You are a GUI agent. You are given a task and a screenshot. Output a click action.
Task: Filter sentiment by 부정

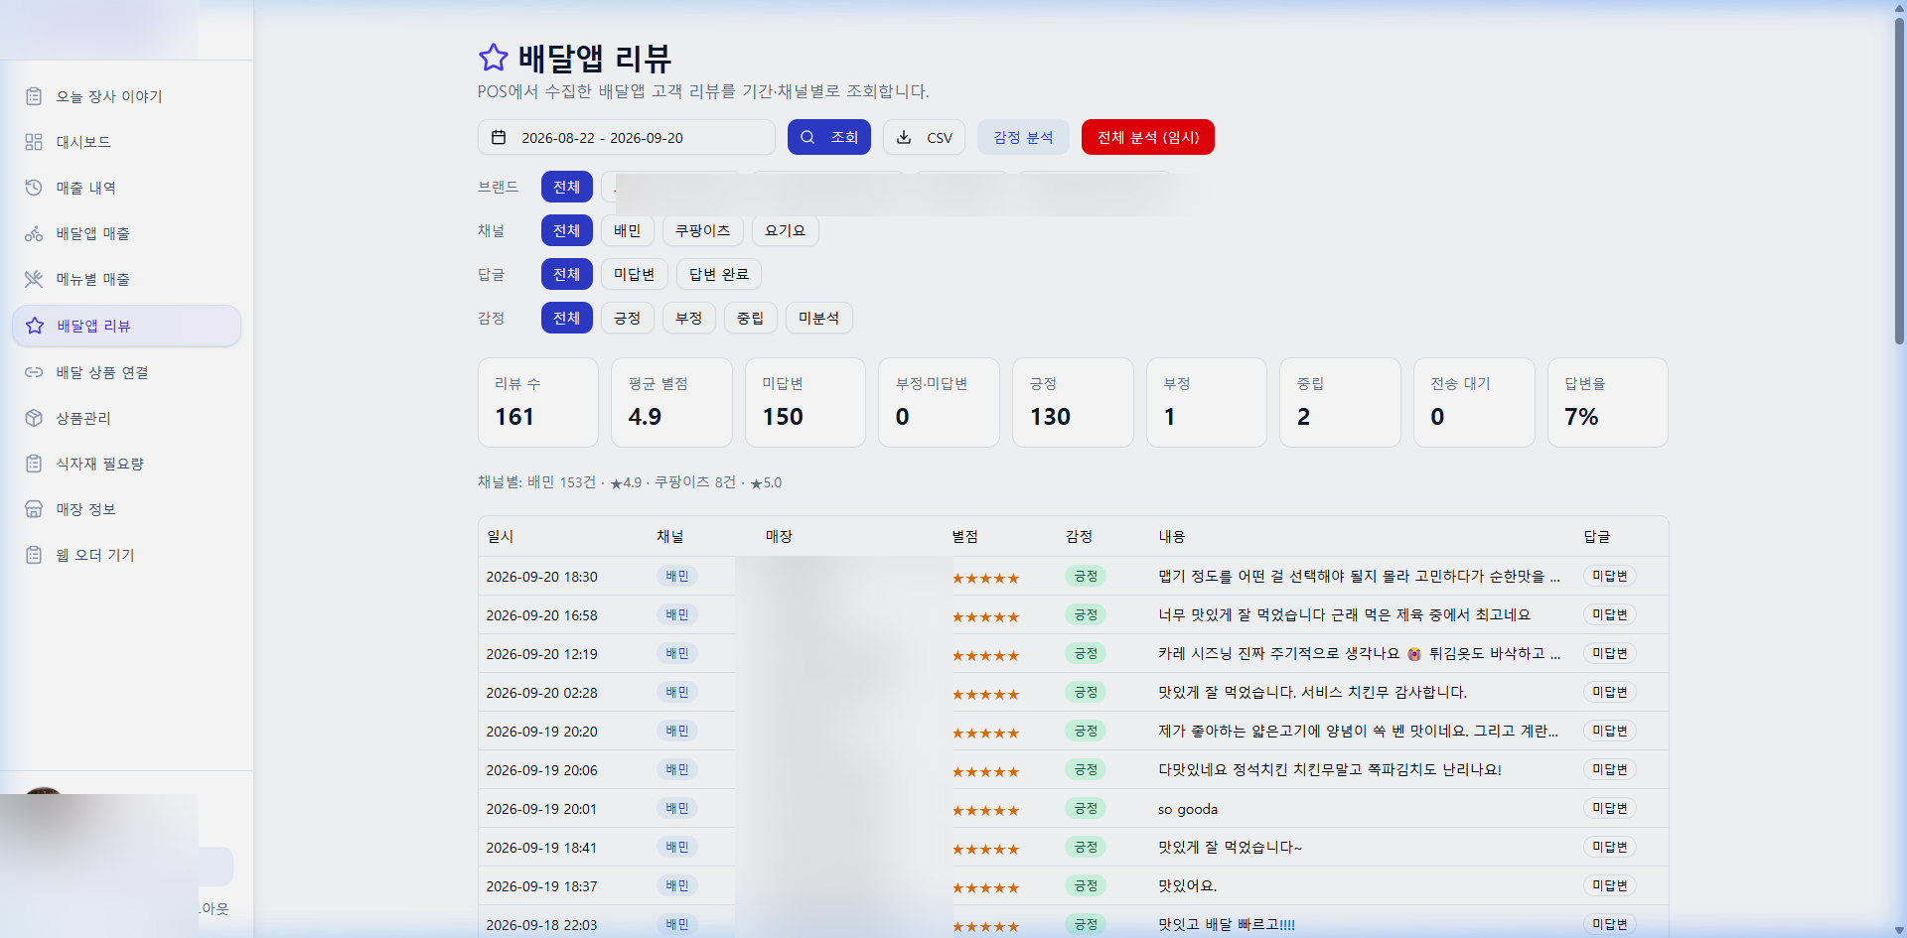point(688,318)
